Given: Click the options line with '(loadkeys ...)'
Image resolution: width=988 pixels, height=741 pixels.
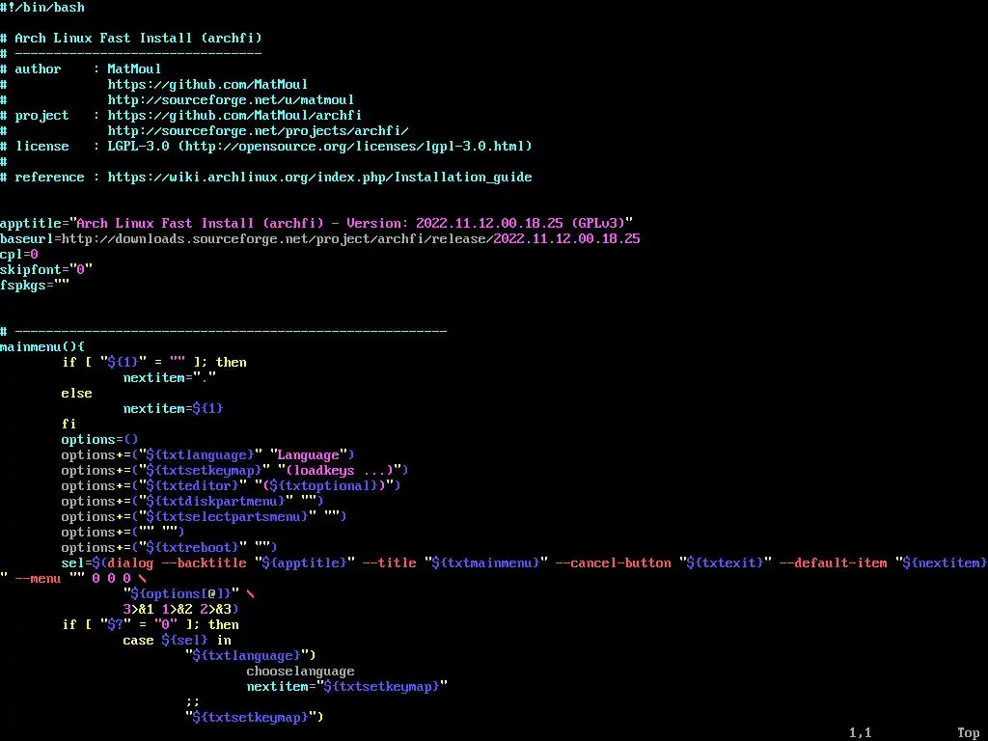Looking at the screenshot, I should pos(235,471).
